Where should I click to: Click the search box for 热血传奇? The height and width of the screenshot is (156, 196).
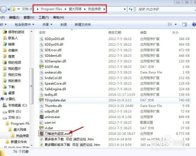166,9
